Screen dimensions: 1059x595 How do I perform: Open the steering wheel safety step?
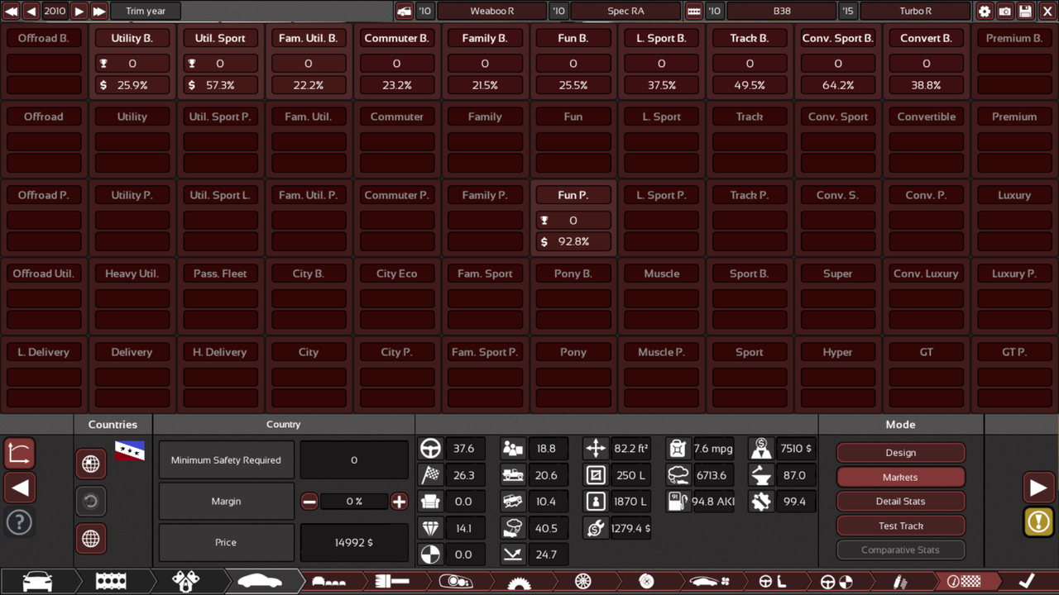836,582
